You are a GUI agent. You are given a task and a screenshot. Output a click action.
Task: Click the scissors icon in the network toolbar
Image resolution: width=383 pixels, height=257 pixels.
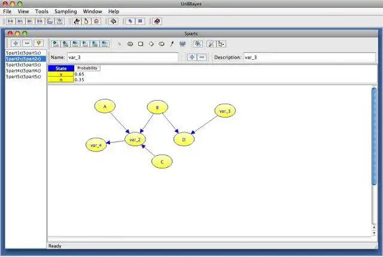click(x=211, y=44)
